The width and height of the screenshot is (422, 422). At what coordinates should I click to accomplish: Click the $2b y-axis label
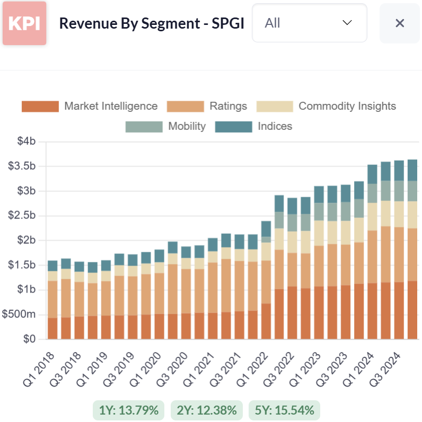(27, 240)
